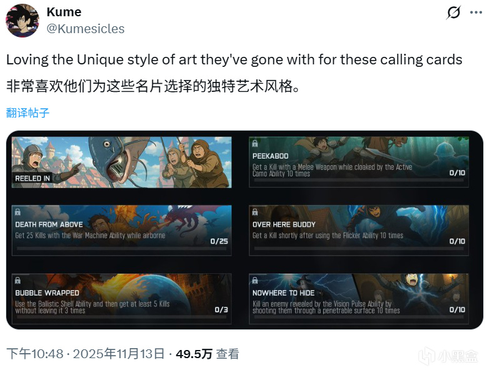The image size is (492, 375).
Task: Select the Over Here Buddy calling card
Action: tap(359, 231)
